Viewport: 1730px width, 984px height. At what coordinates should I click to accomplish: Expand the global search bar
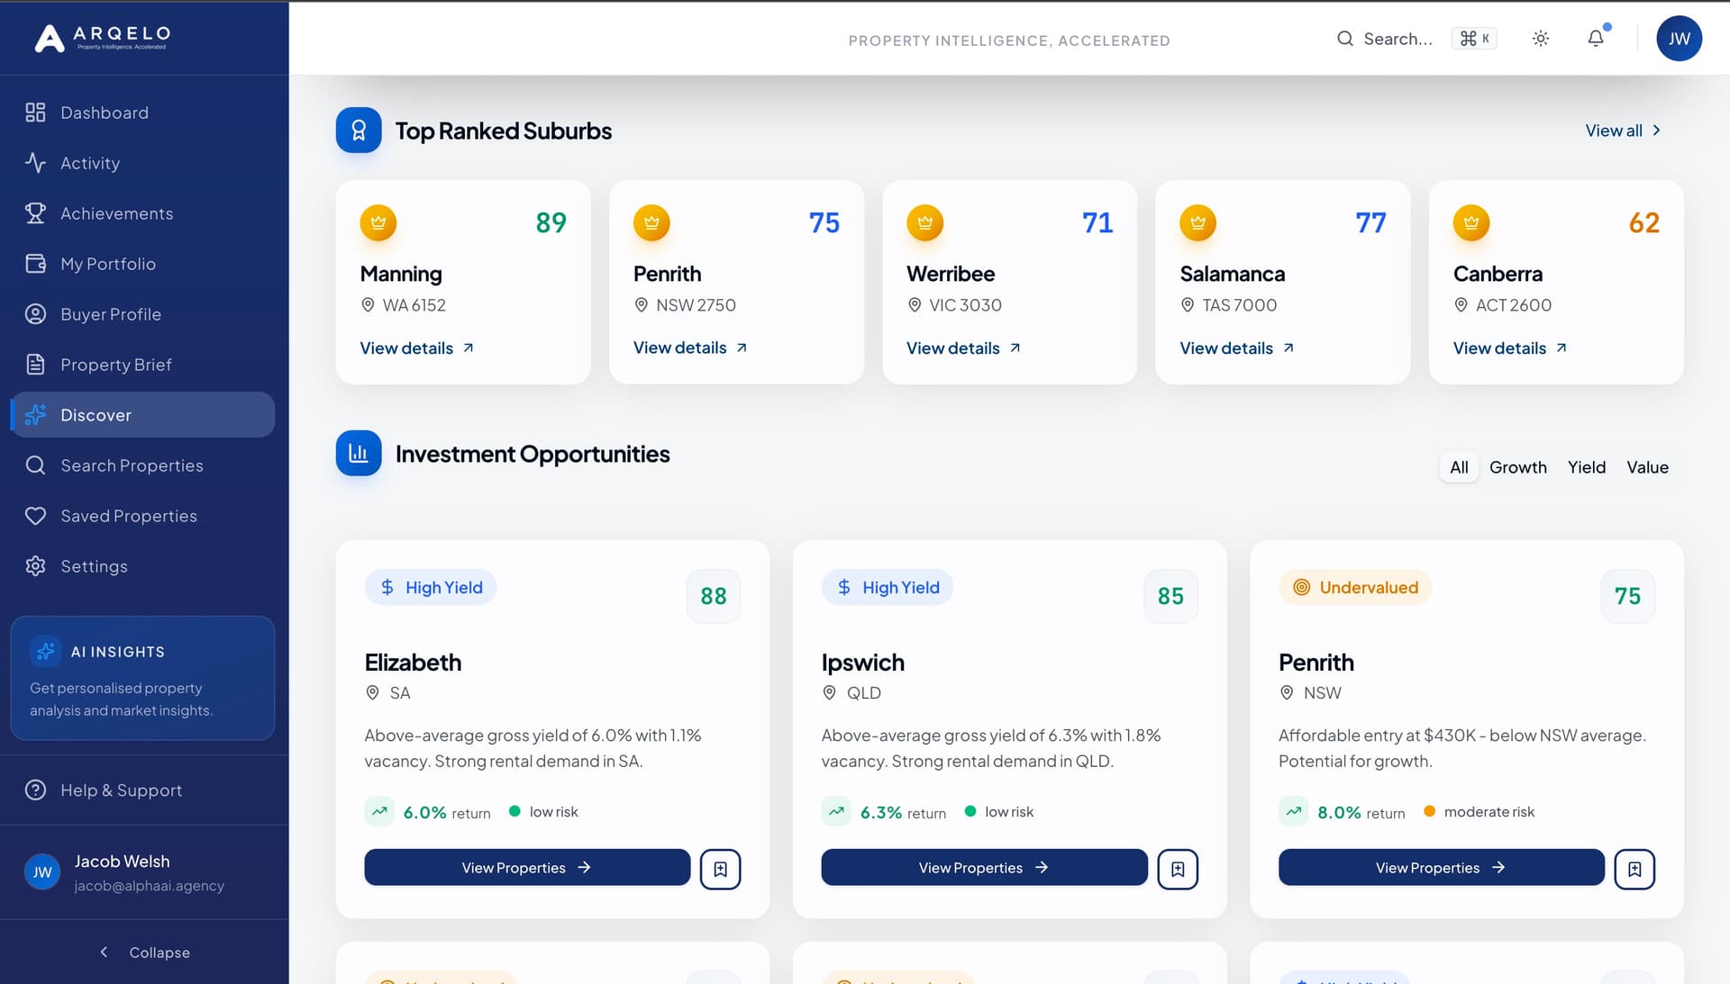1388,38
